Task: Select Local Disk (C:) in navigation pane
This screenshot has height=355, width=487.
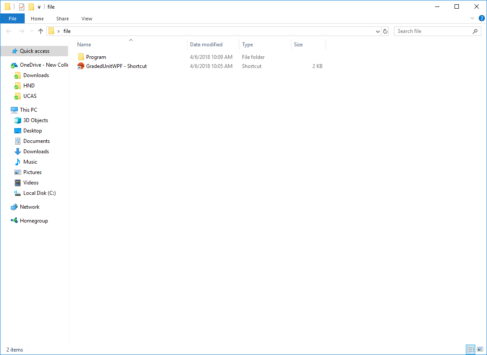Action: 39,193
